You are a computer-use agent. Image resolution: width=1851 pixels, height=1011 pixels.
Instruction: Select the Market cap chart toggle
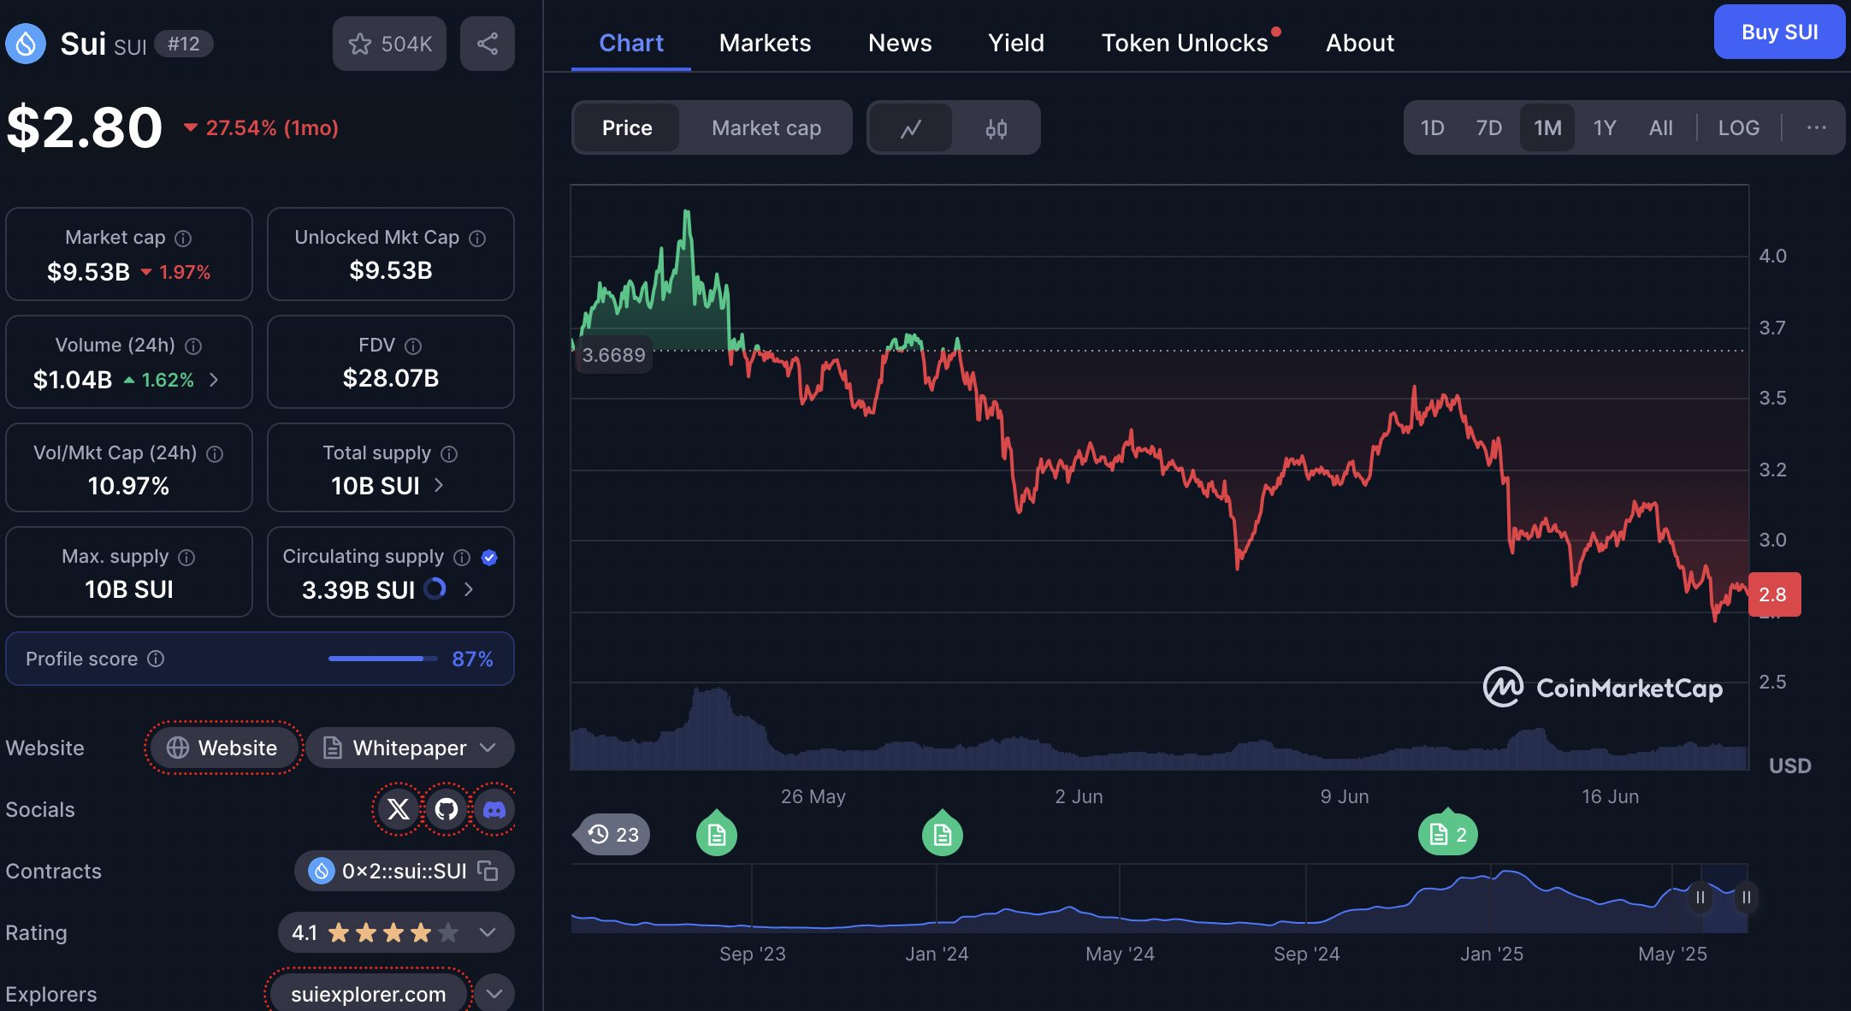tap(766, 128)
